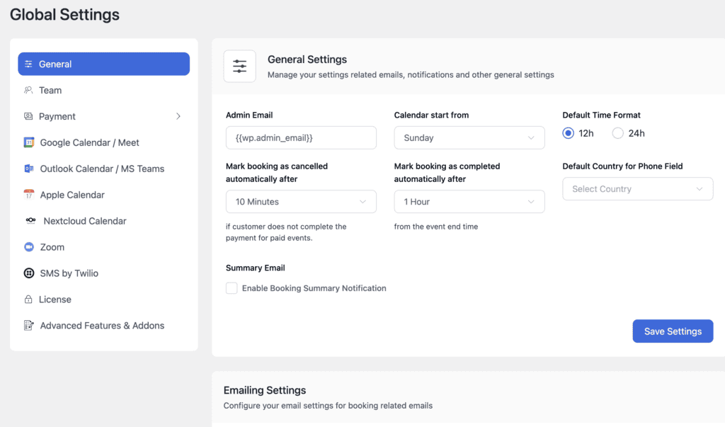The image size is (725, 427).
Task: Open Outlook Calendar / MS Teams settings
Action: click(x=103, y=169)
